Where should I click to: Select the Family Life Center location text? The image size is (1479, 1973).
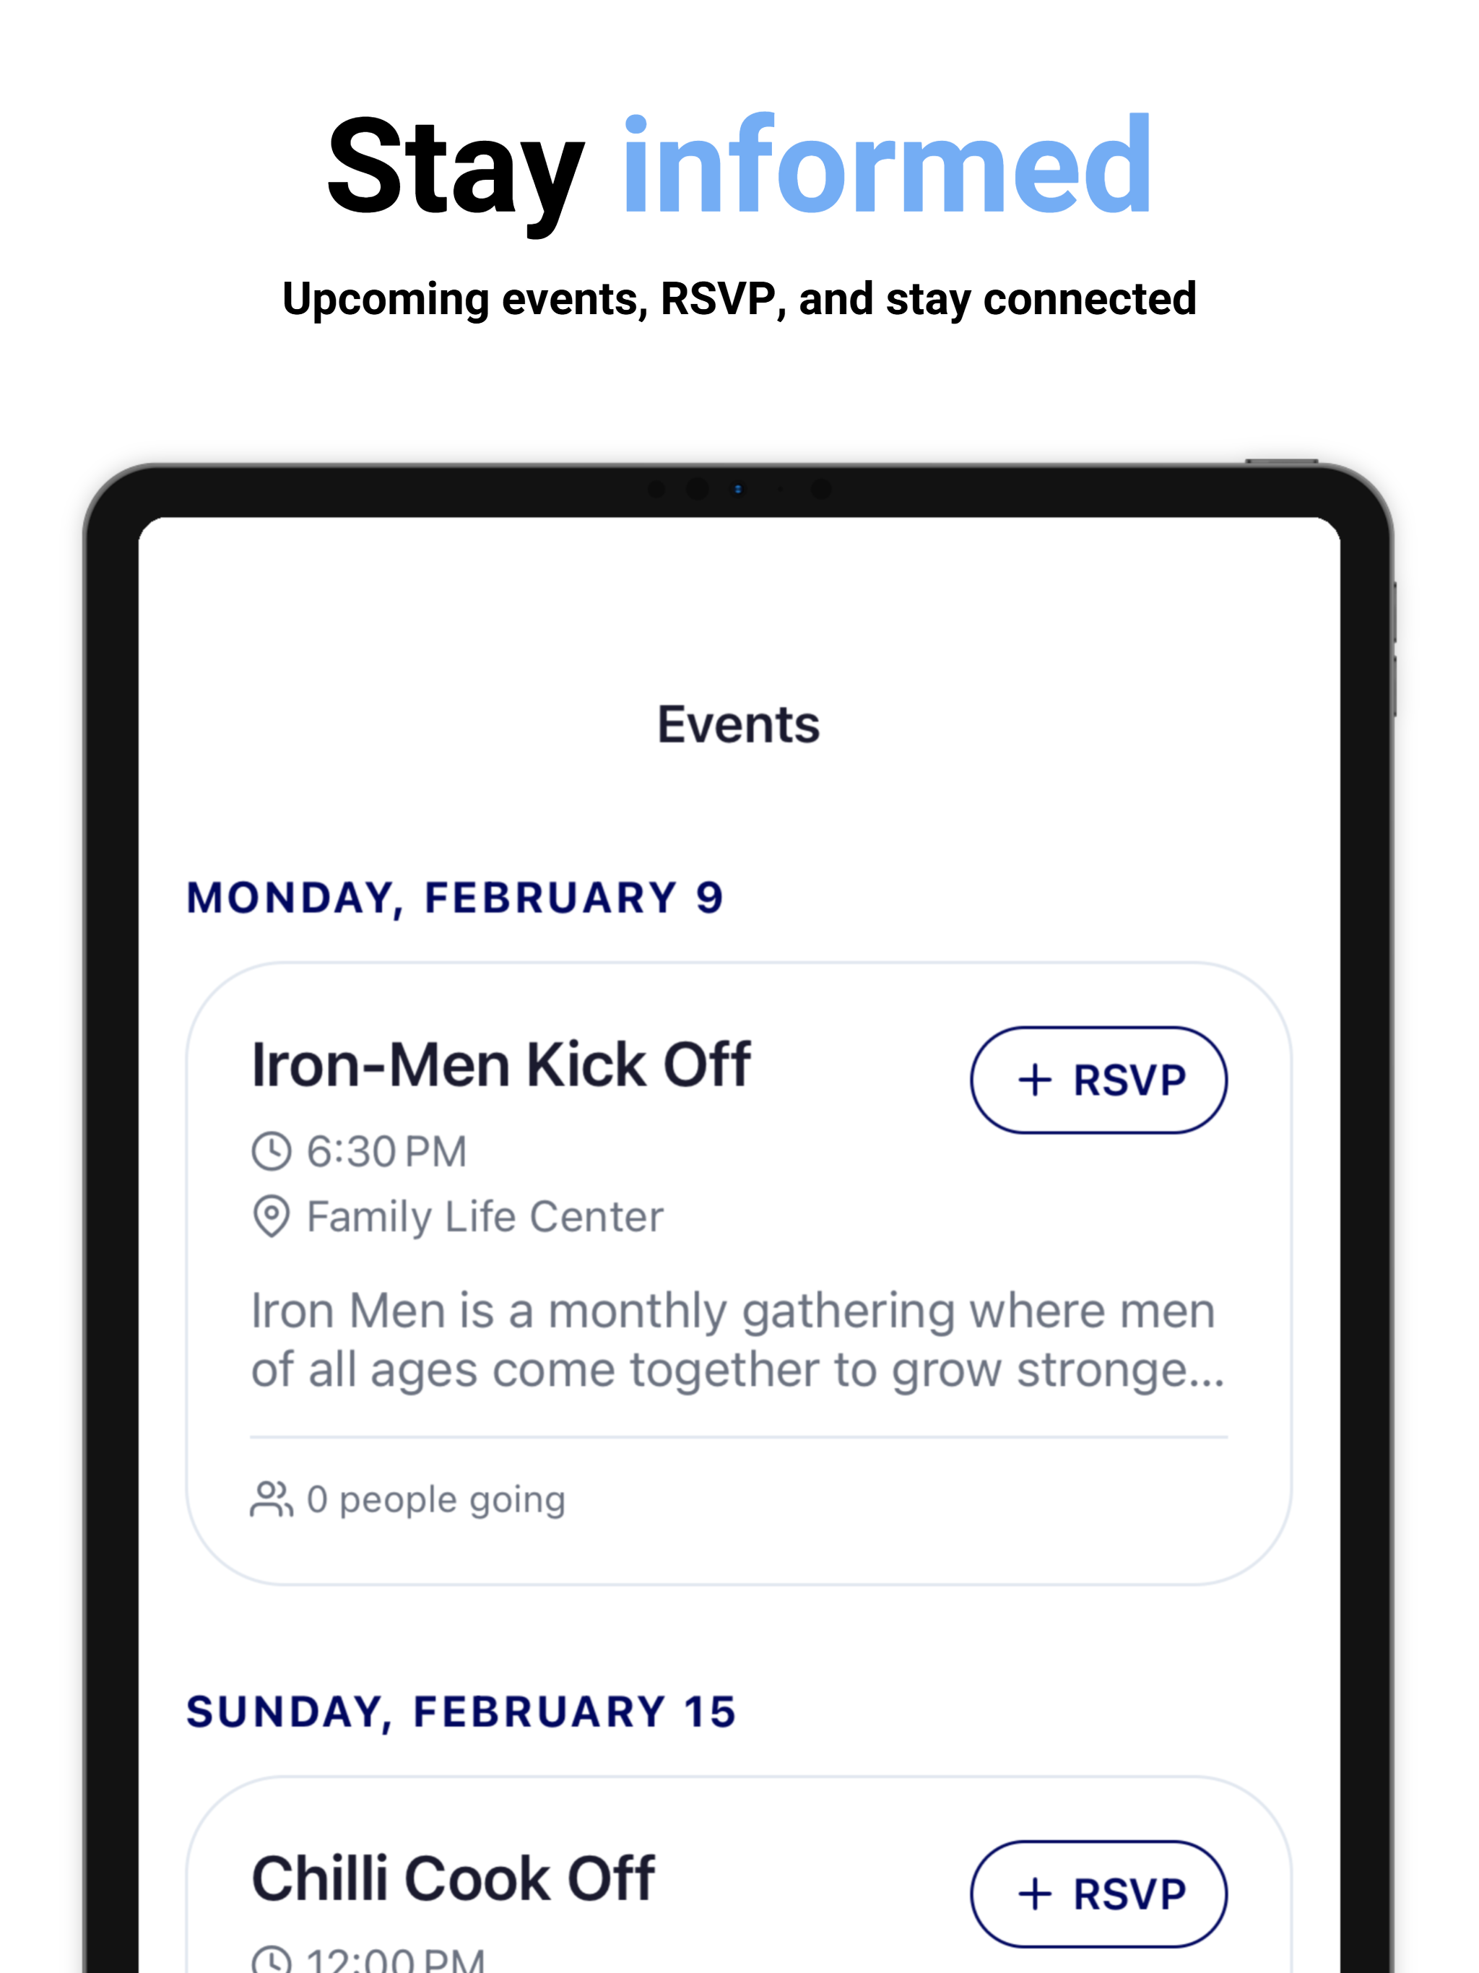click(x=485, y=1217)
